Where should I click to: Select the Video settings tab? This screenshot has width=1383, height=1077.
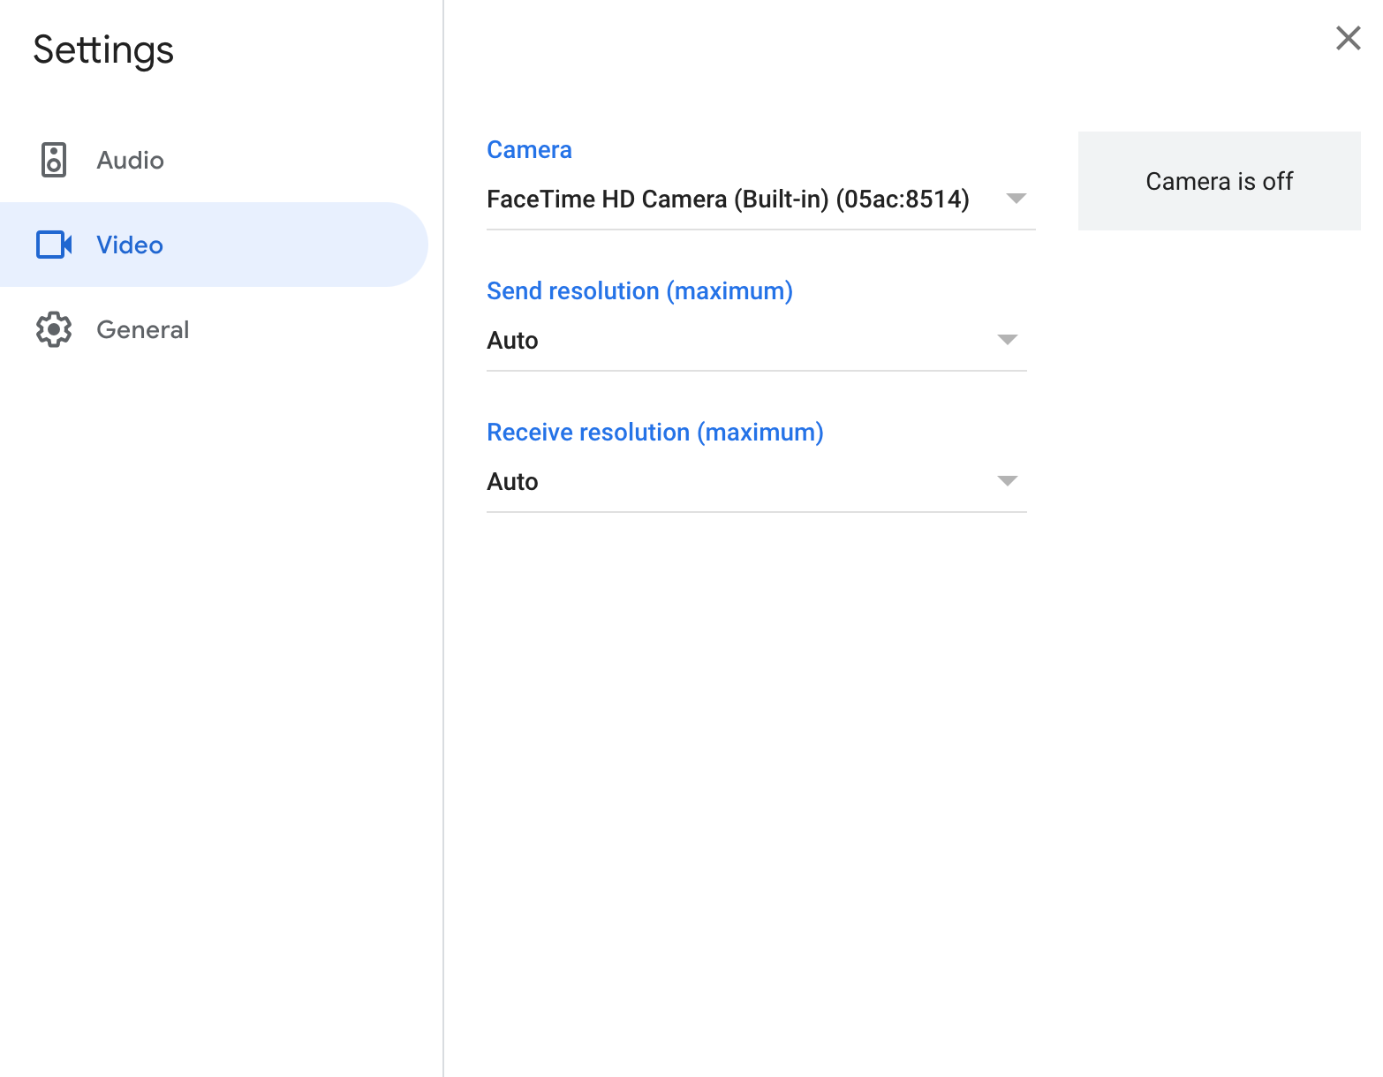point(214,245)
